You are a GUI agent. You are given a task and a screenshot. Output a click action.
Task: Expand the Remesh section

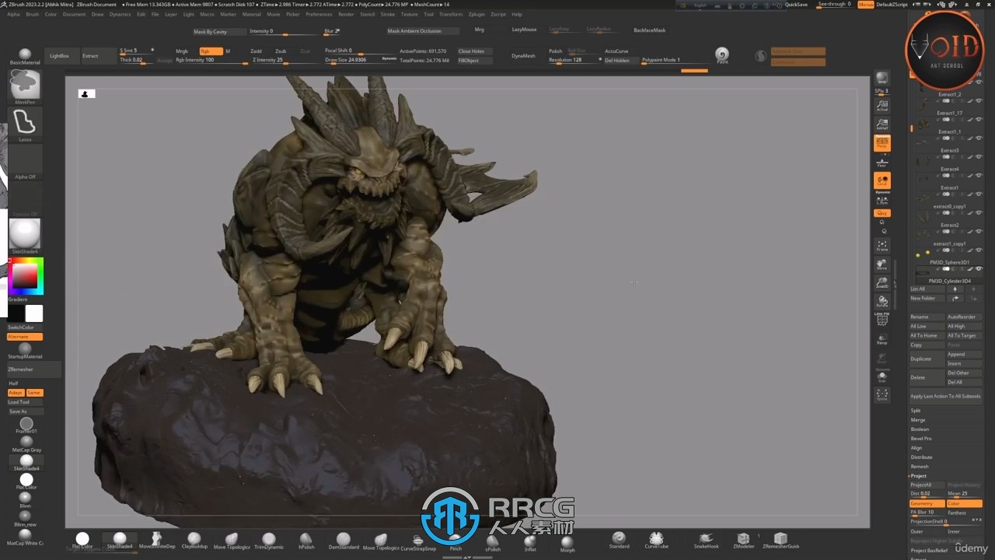coord(920,467)
